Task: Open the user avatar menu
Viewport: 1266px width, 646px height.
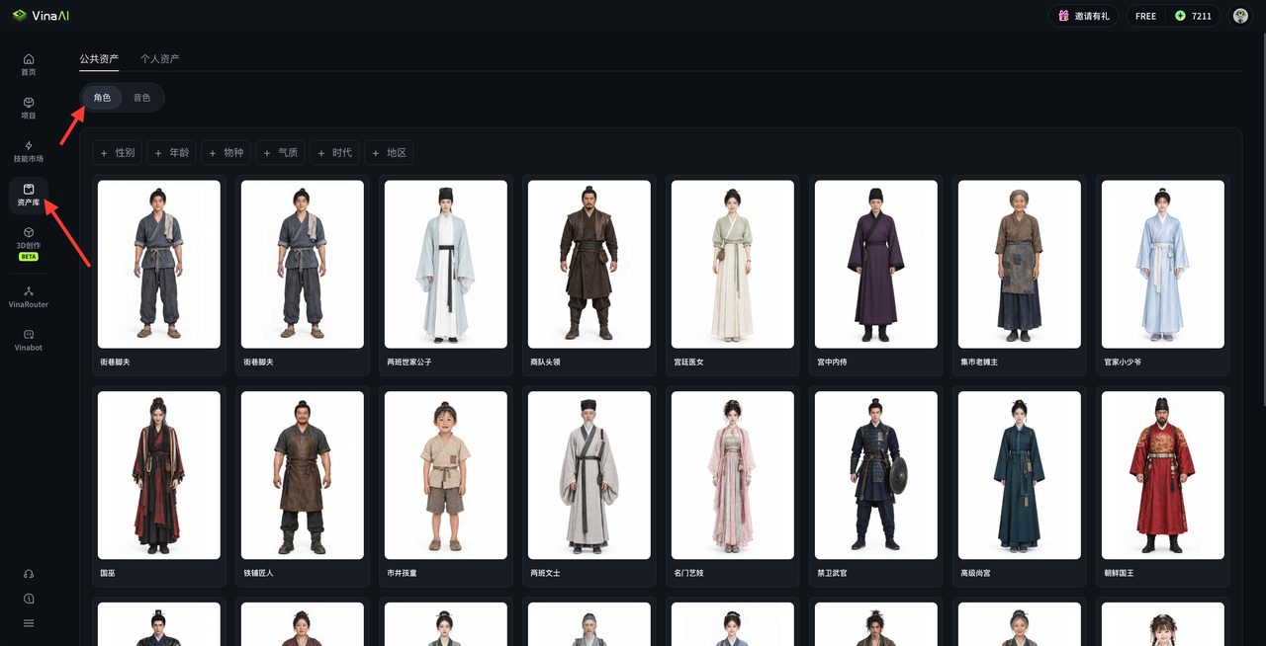Action: (x=1240, y=16)
